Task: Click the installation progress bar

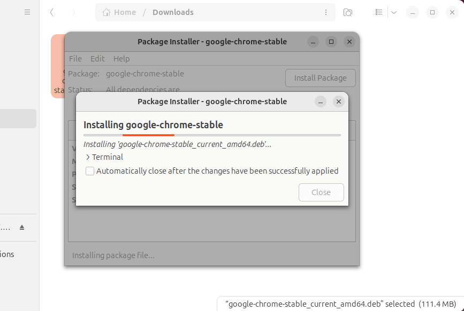Action: [x=212, y=135]
